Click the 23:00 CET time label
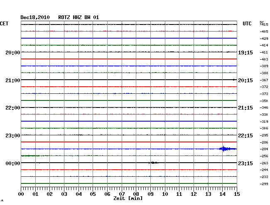The height and width of the screenshot is (205, 270). [13, 136]
